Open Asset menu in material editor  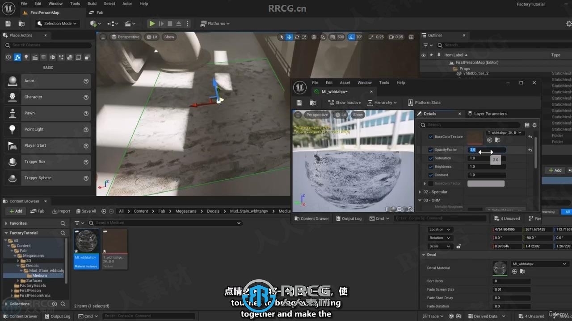click(345, 82)
